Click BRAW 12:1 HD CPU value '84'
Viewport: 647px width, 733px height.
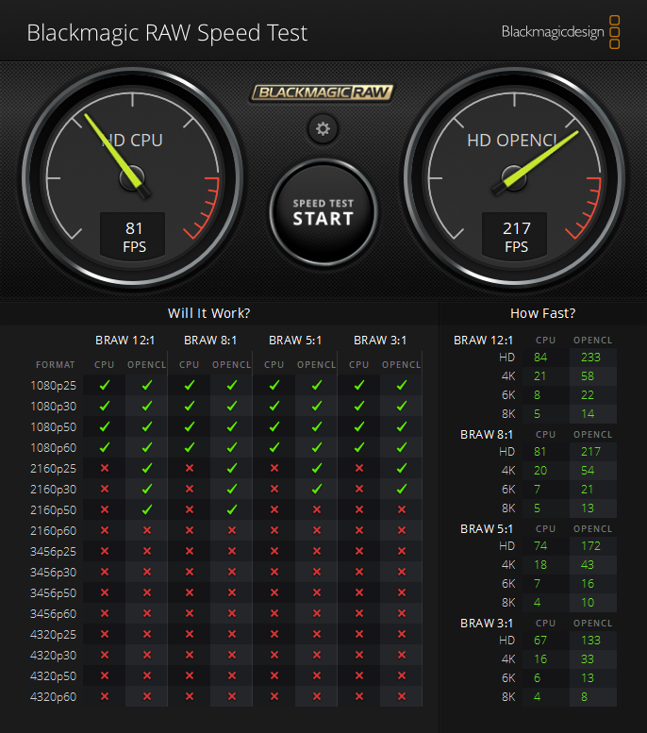click(540, 358)
